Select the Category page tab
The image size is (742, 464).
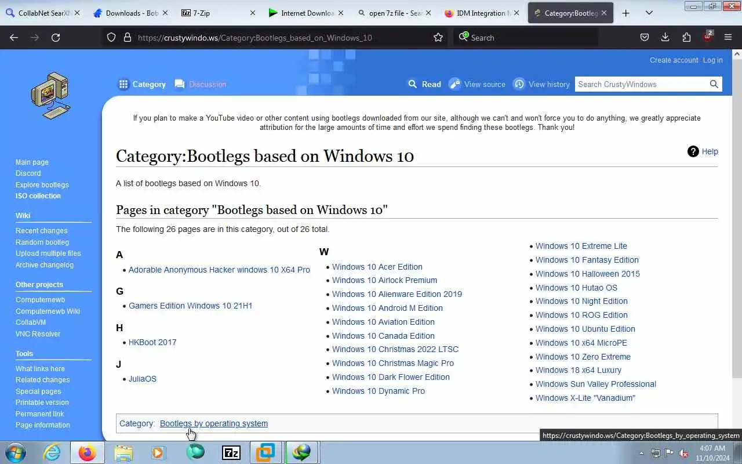pos(142,84)
